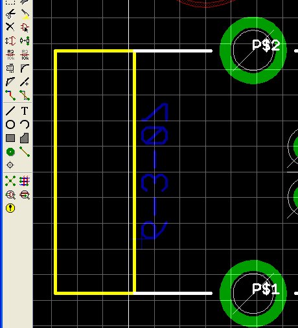Open the Errors yellow warning tool

coord(10,208)
